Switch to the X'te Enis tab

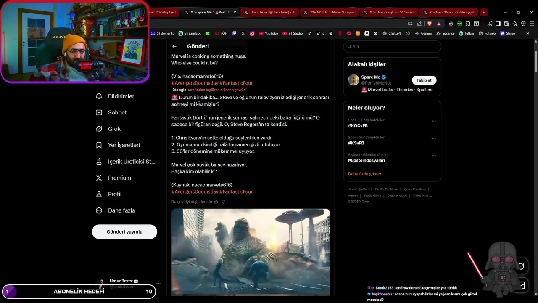(448, 12)
